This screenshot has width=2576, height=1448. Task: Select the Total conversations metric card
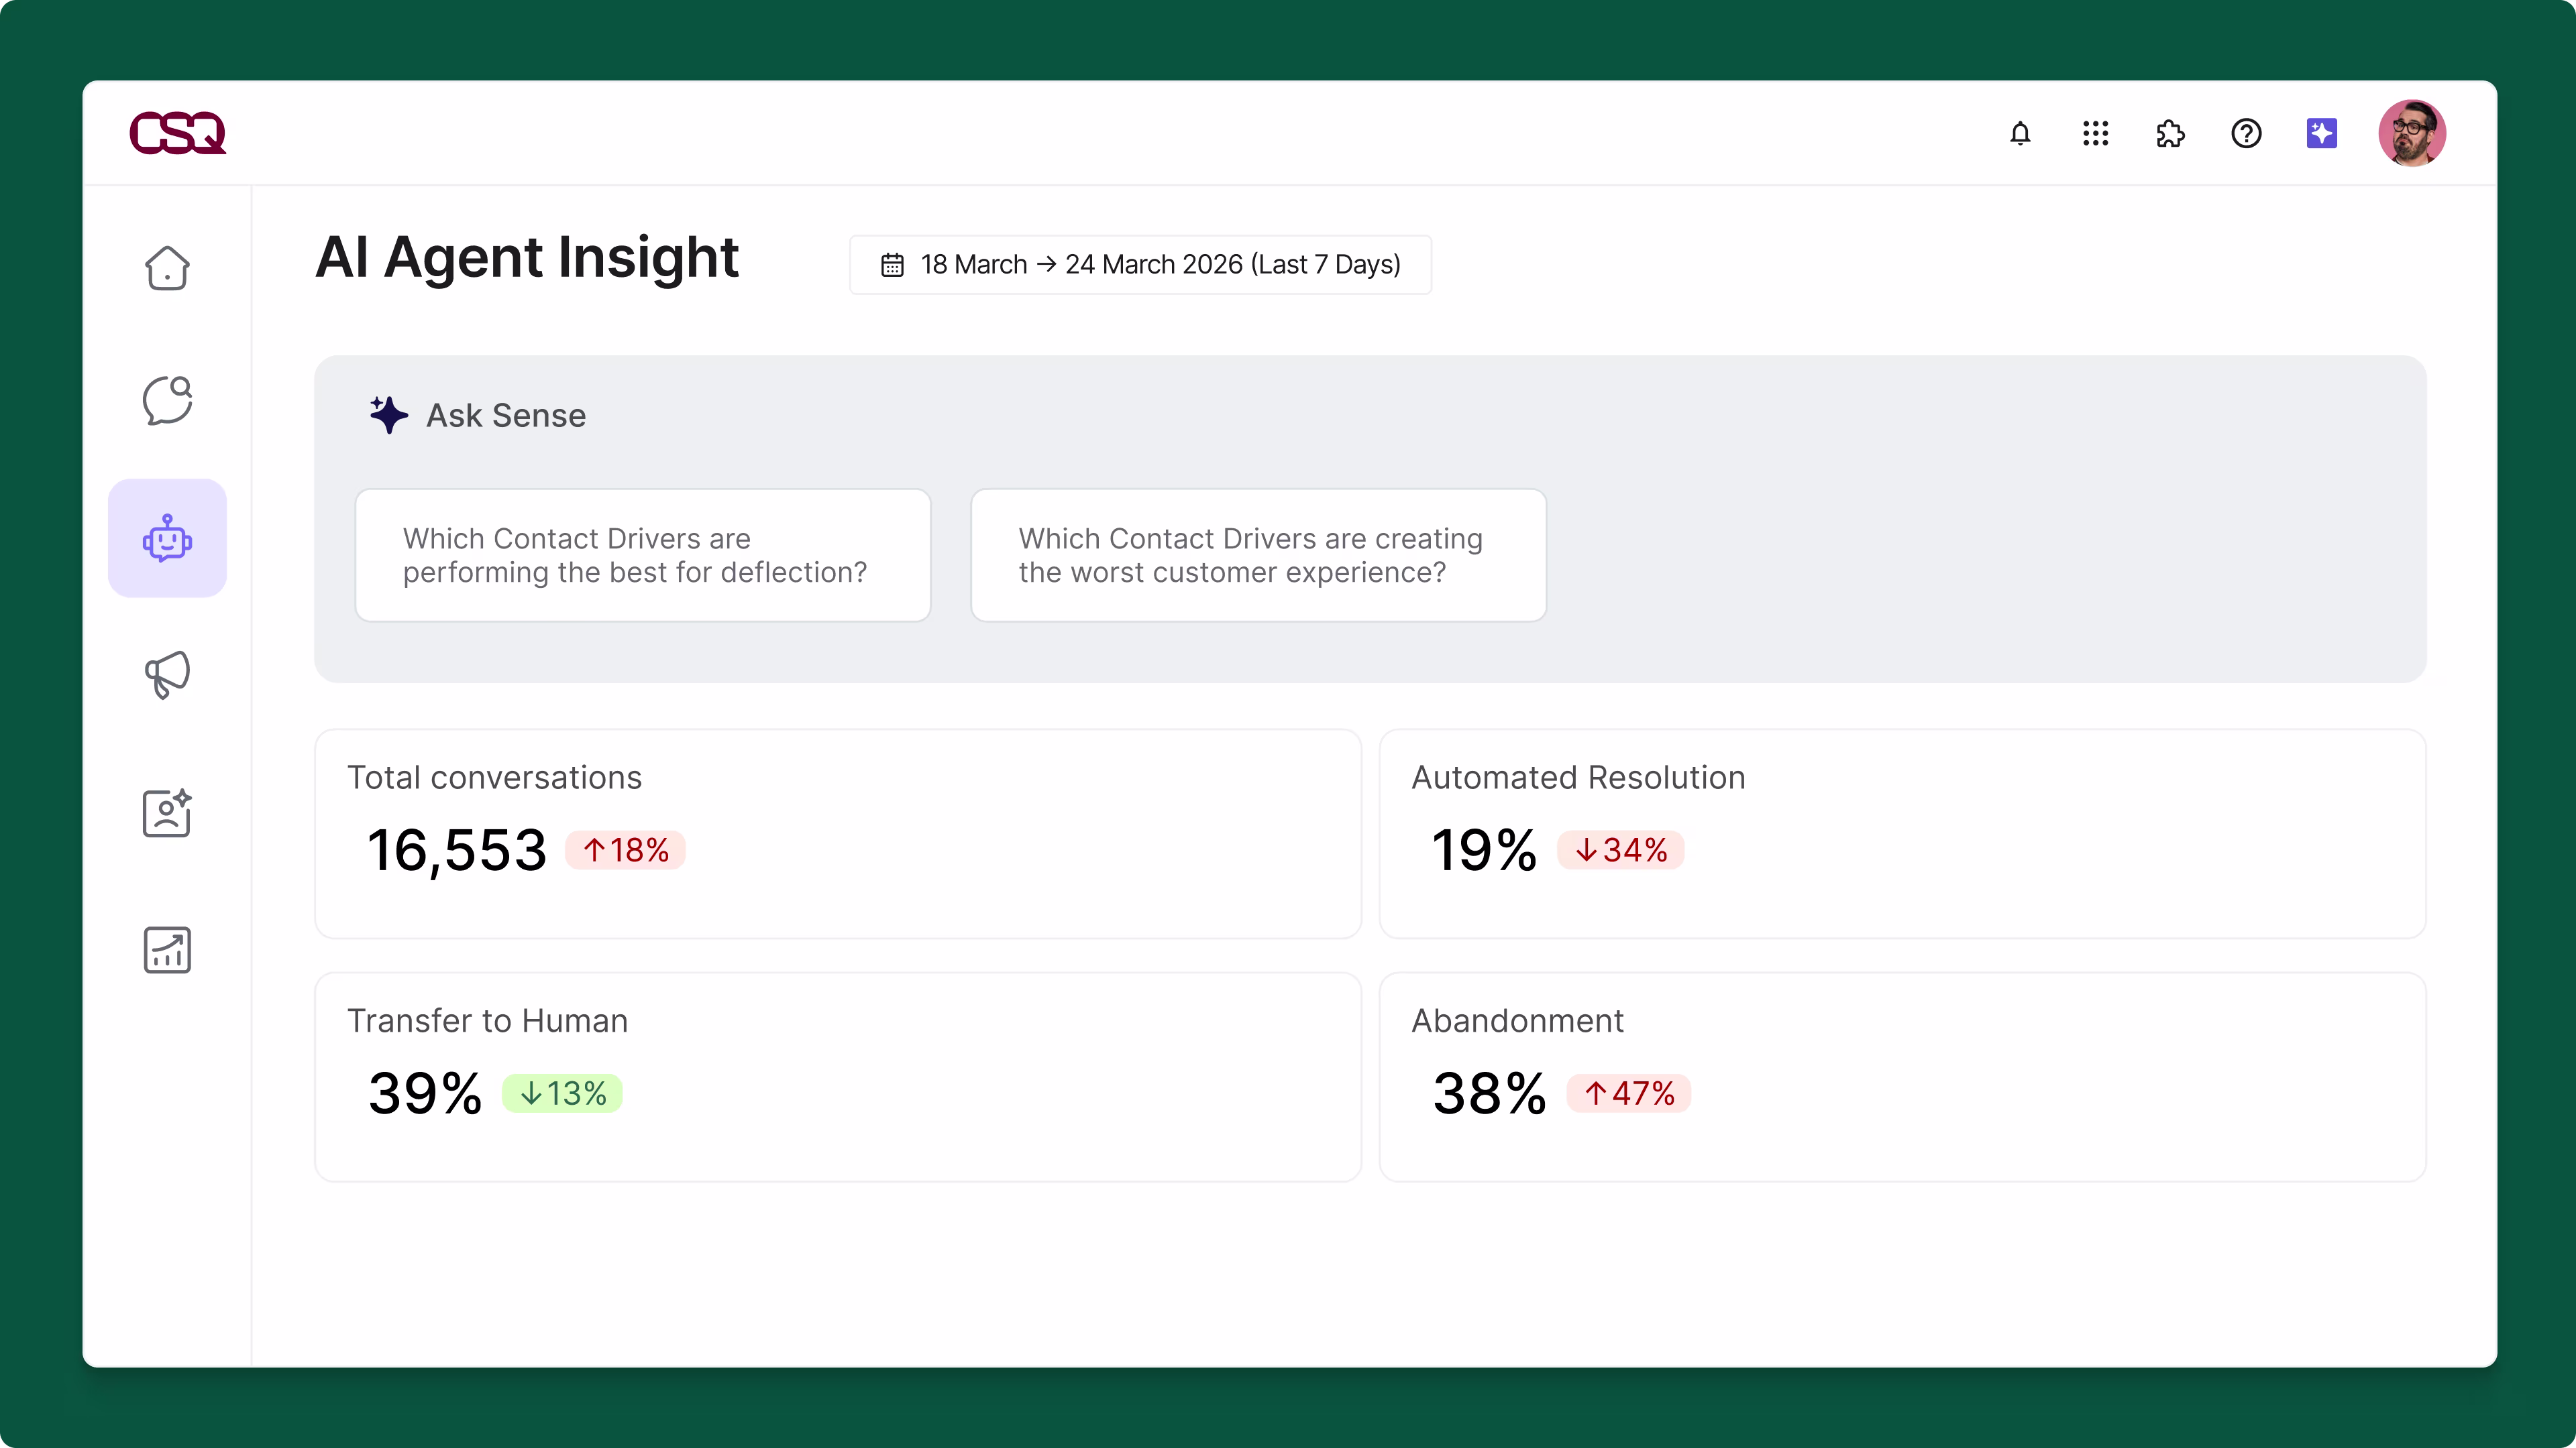click(x=837, y=833)
